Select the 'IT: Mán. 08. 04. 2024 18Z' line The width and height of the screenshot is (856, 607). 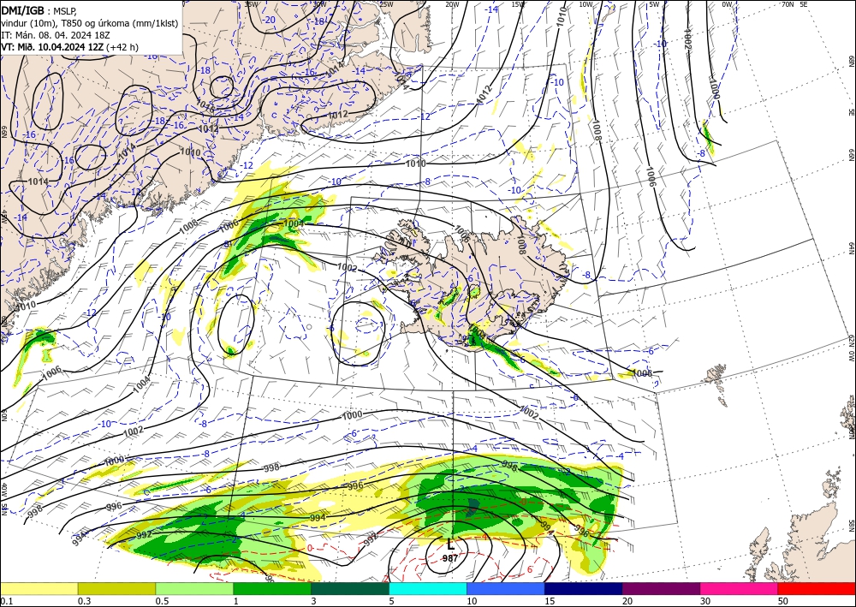point(56,35)
